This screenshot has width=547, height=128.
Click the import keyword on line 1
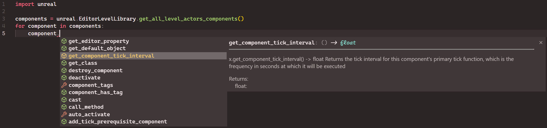(x=25, y=4)
